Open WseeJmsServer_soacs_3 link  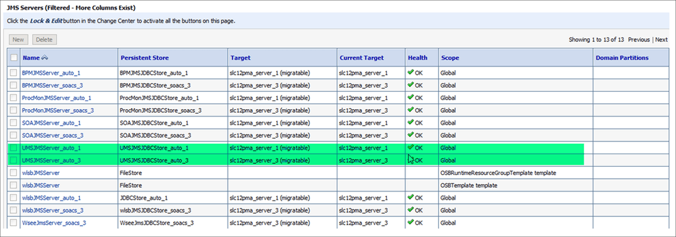click(x=54, y=223)
